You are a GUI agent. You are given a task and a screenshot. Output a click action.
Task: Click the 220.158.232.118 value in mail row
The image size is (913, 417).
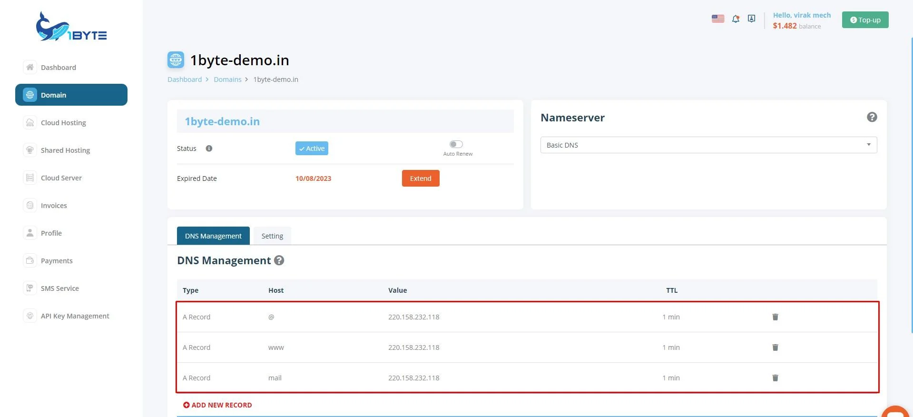[x=413, y=378]
